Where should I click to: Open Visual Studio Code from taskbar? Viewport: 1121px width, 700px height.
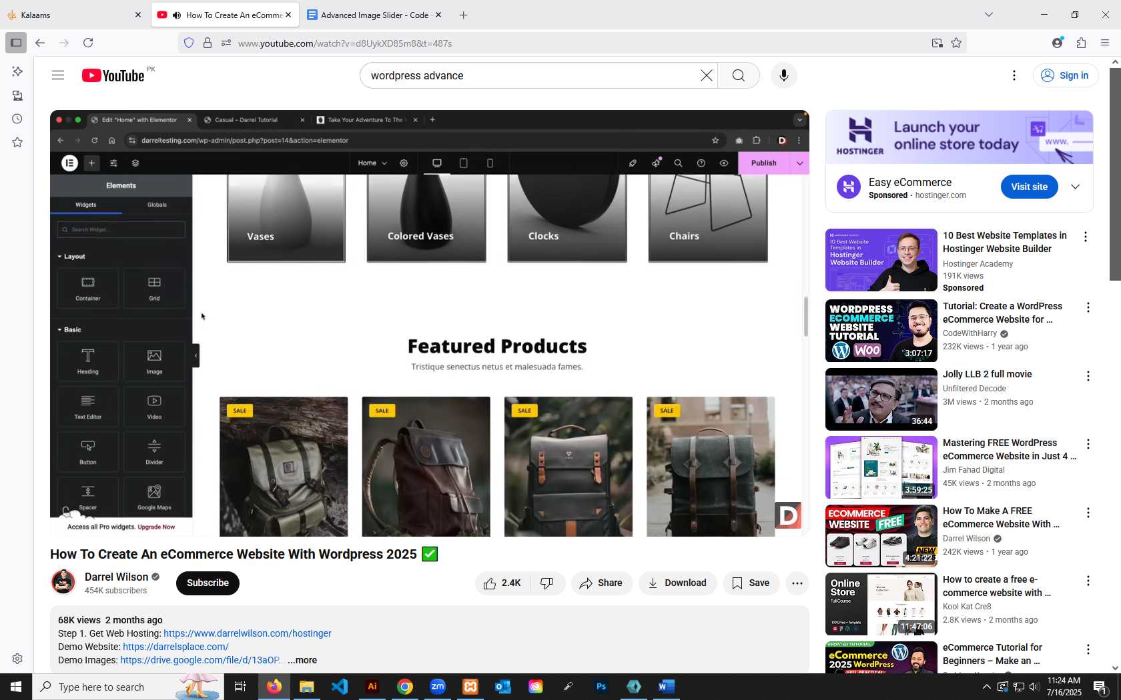(x=340, y=687)
